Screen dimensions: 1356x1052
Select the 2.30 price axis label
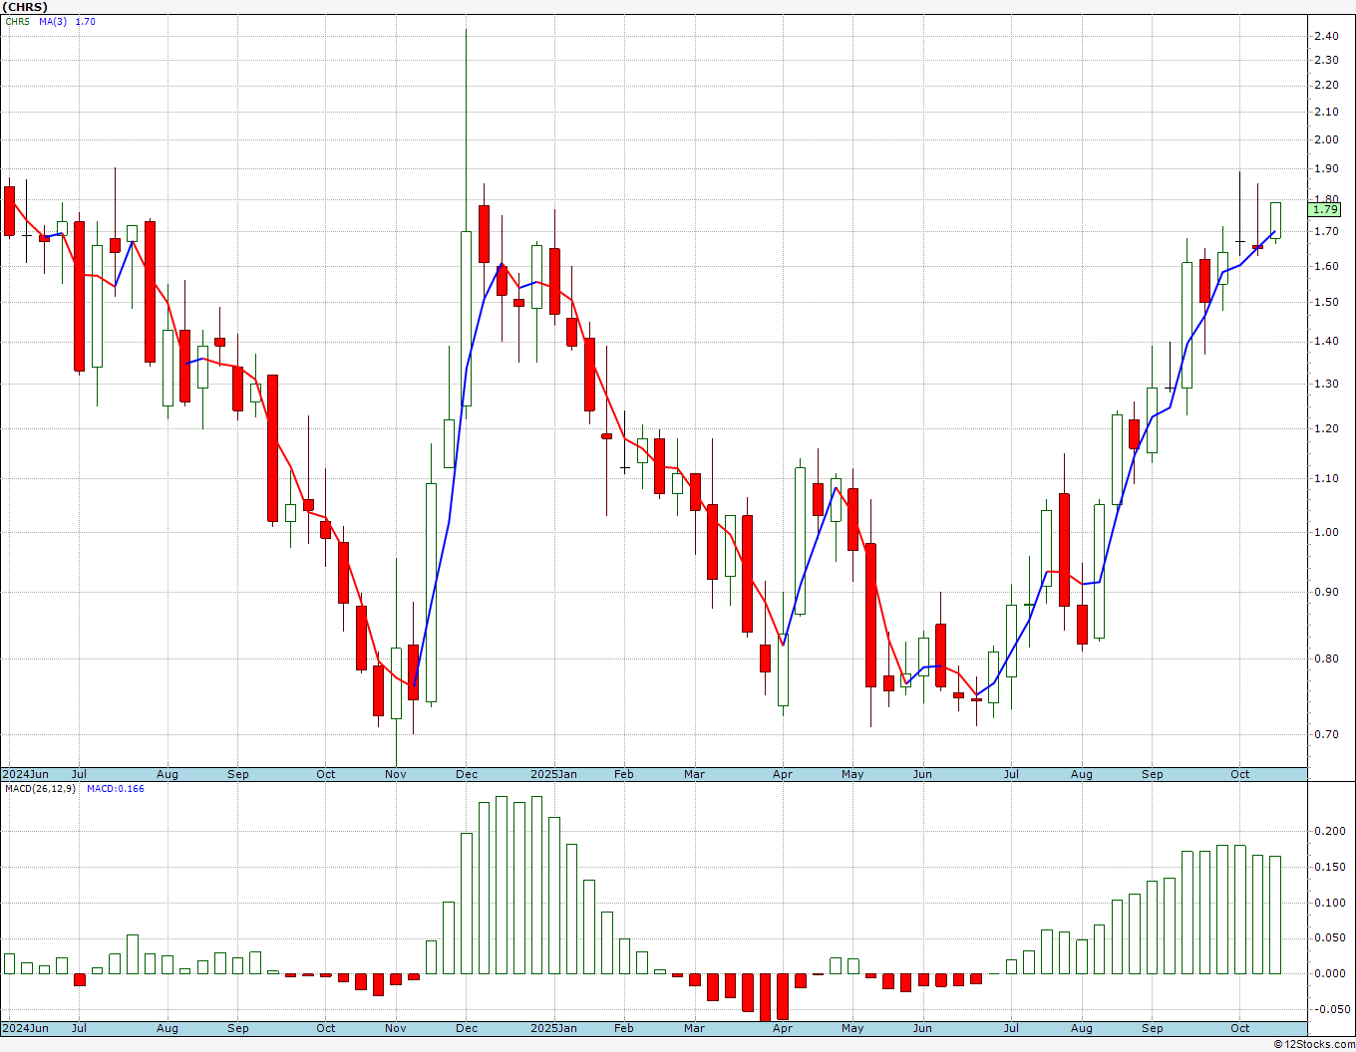[x=1326, y=60]
